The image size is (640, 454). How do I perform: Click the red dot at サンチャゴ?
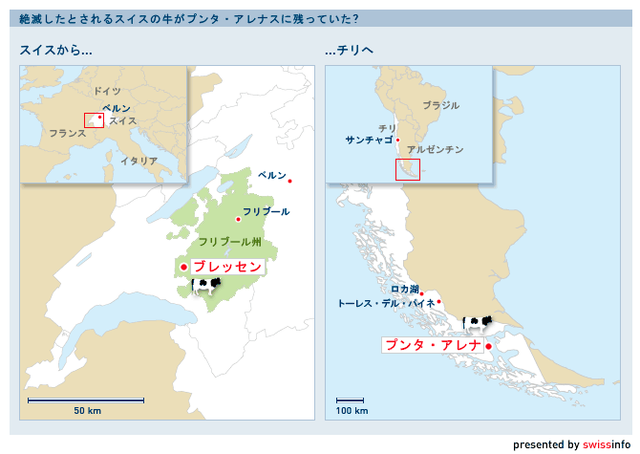(397, 141)
